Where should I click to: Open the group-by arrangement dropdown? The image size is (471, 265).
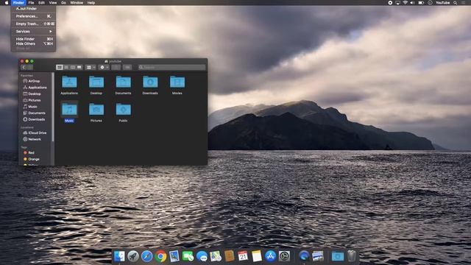click(91, 67)
